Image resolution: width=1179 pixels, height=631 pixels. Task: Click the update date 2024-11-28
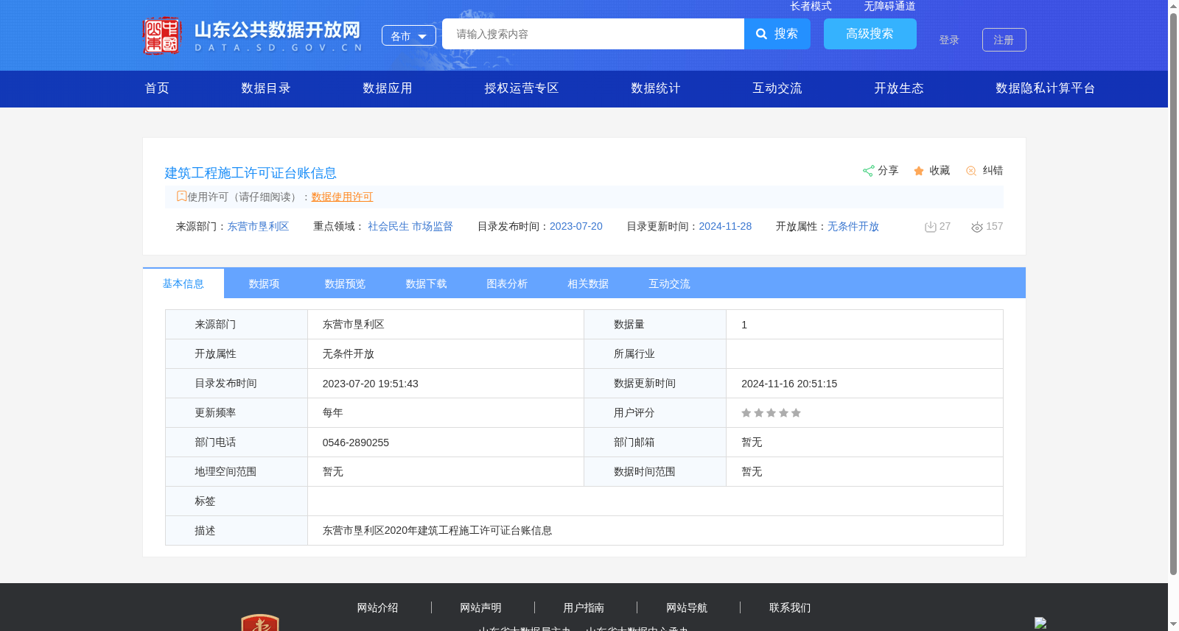(x=725, y=227)
